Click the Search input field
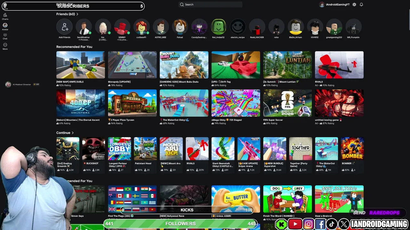This screenshot has height=230, width=410. [210, 4]
